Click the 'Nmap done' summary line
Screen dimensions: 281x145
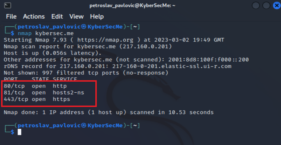click(109, 112)
